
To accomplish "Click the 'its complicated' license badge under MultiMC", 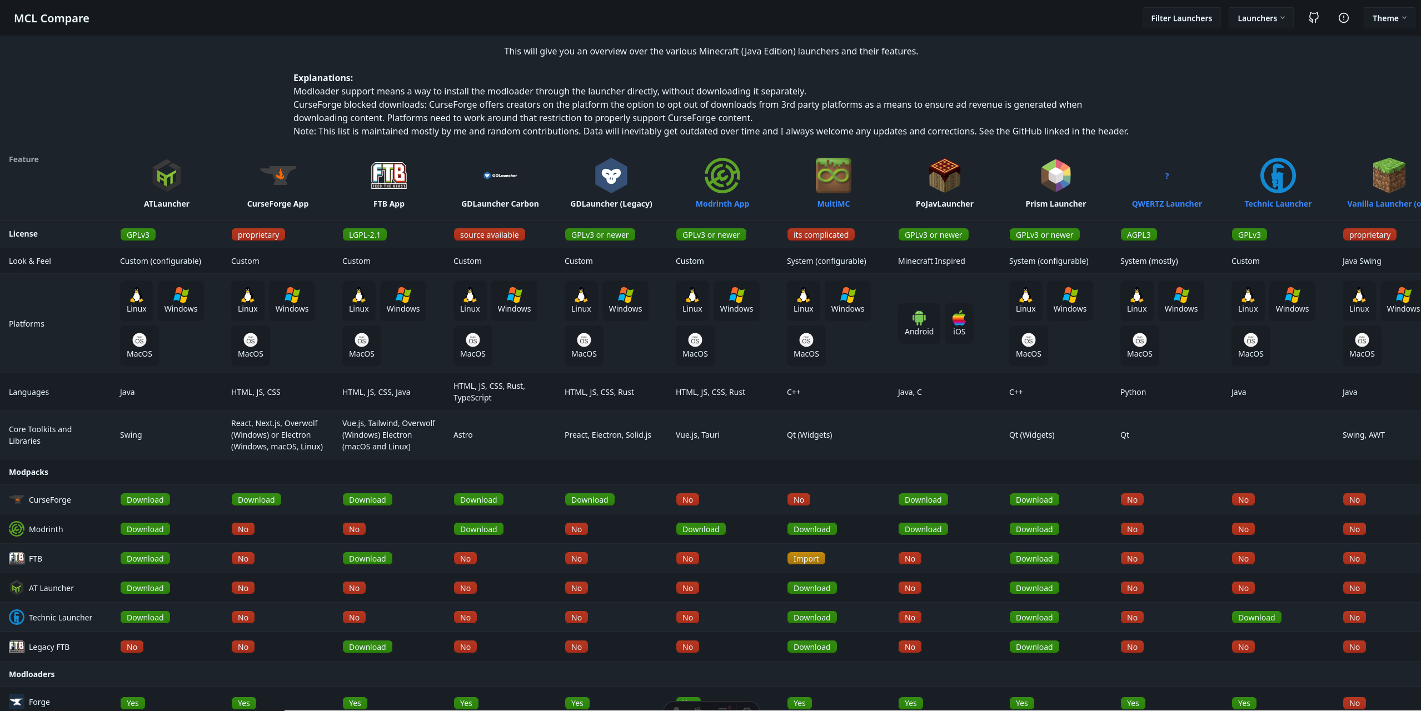I will 821,234.
